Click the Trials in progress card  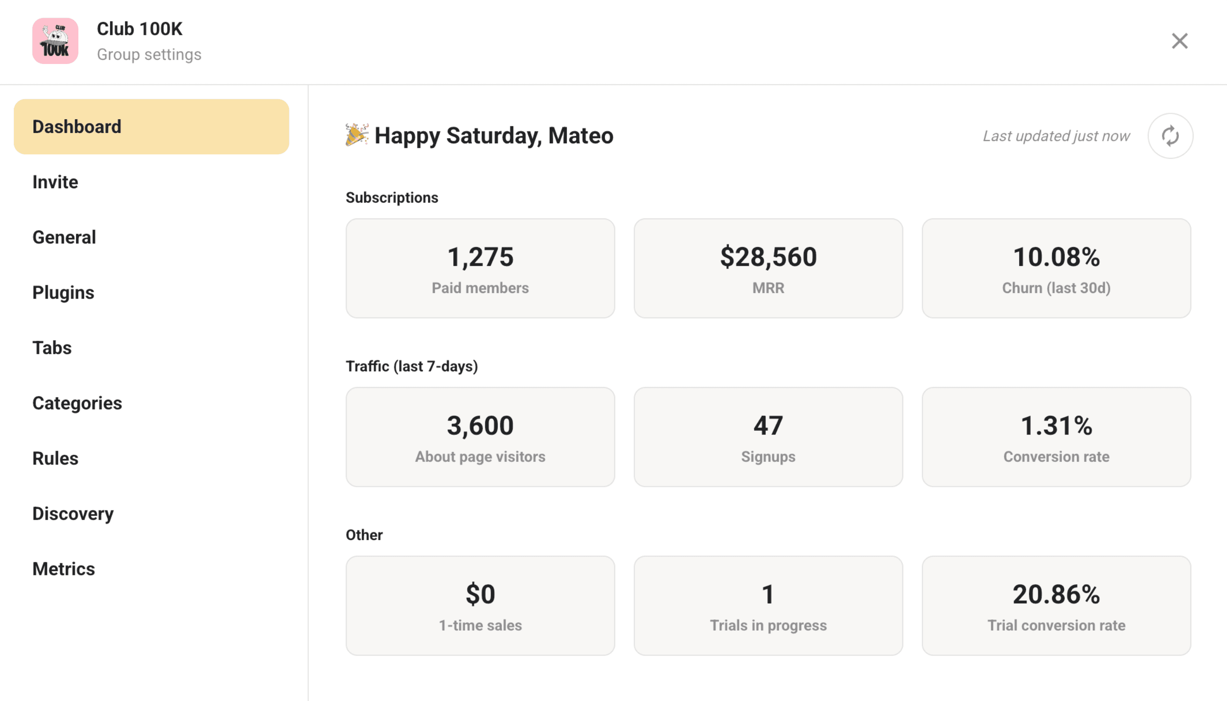(x=768, y=605)
